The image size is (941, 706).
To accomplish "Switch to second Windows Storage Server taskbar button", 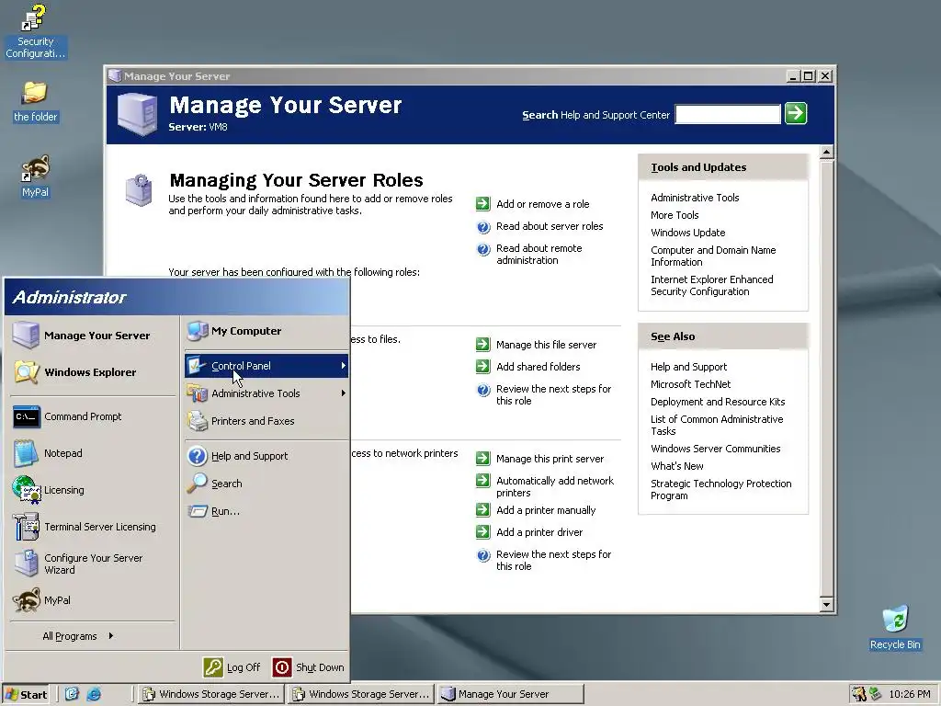I will coord(360,694).
